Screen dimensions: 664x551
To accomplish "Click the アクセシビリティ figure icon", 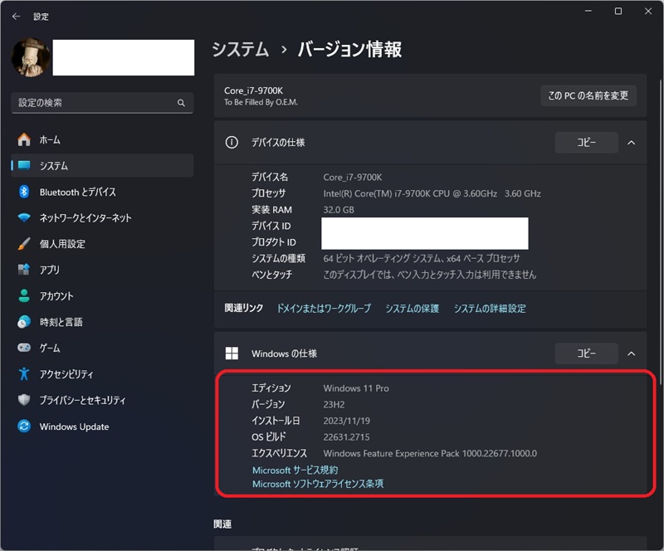I will tap(24, 373).
